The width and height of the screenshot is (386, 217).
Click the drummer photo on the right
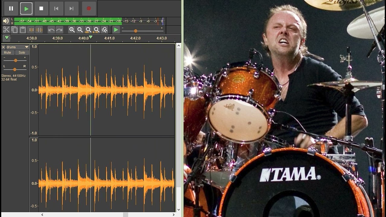tap(285, 108)
